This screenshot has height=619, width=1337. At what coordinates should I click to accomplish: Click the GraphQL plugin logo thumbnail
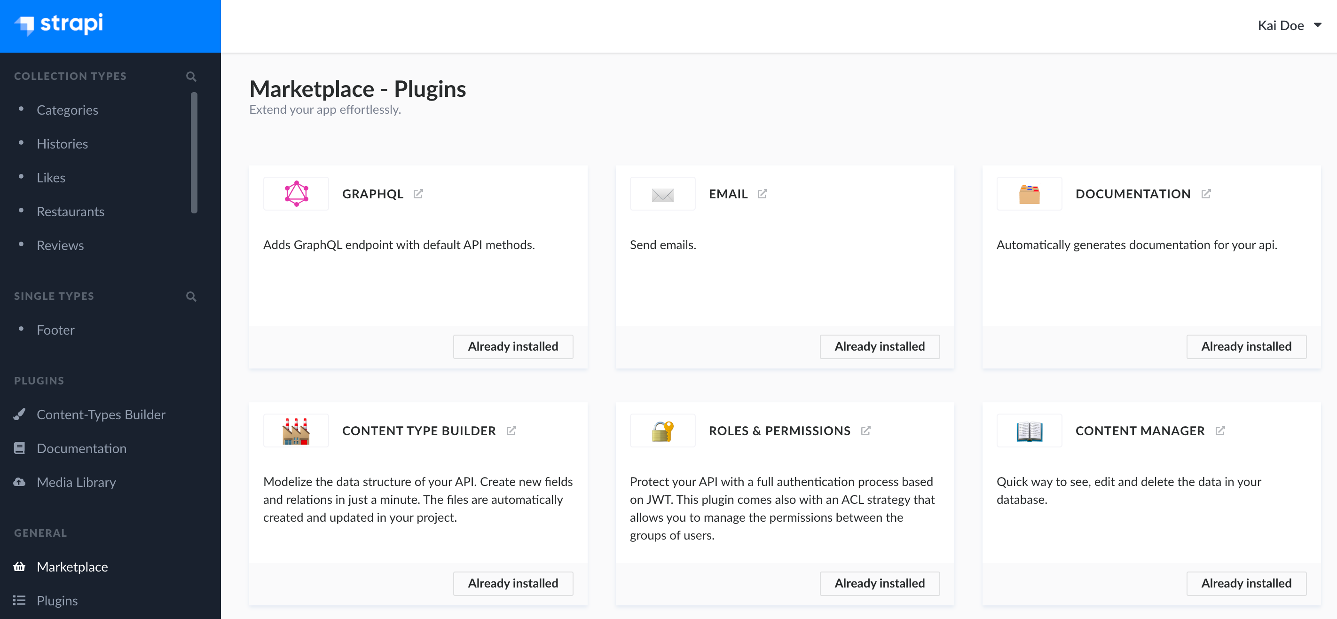tap(296, 194)
